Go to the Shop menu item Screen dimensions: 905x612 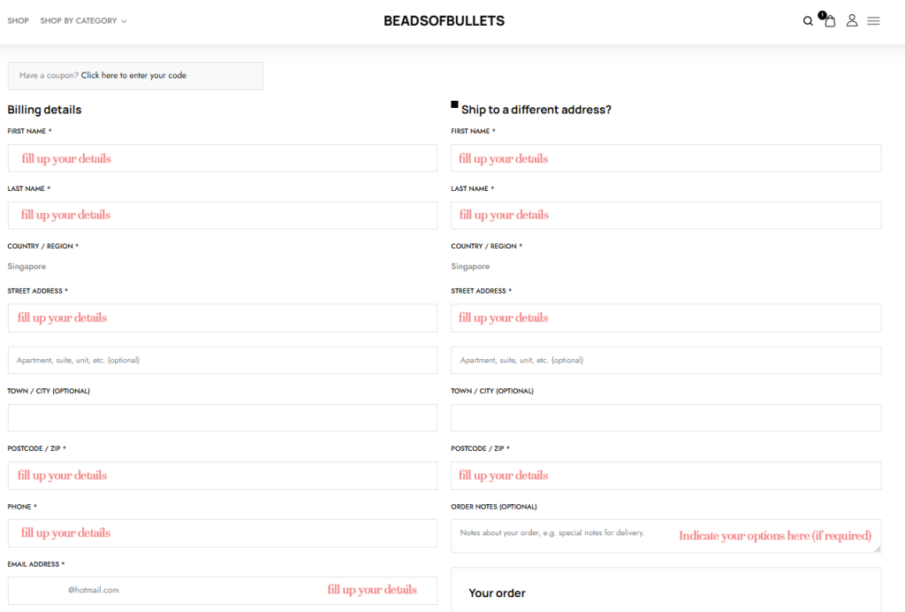(x=19, y=21)
